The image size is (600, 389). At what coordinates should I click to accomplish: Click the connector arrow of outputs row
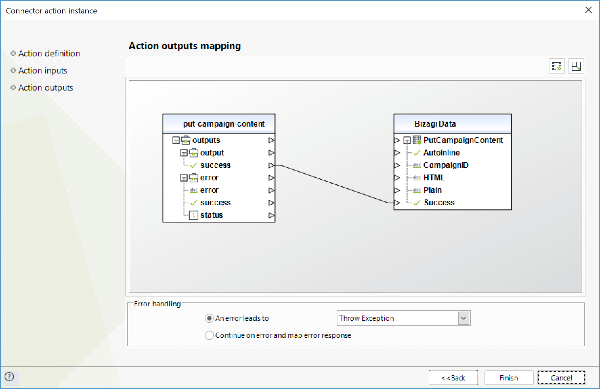pos(271,140)
